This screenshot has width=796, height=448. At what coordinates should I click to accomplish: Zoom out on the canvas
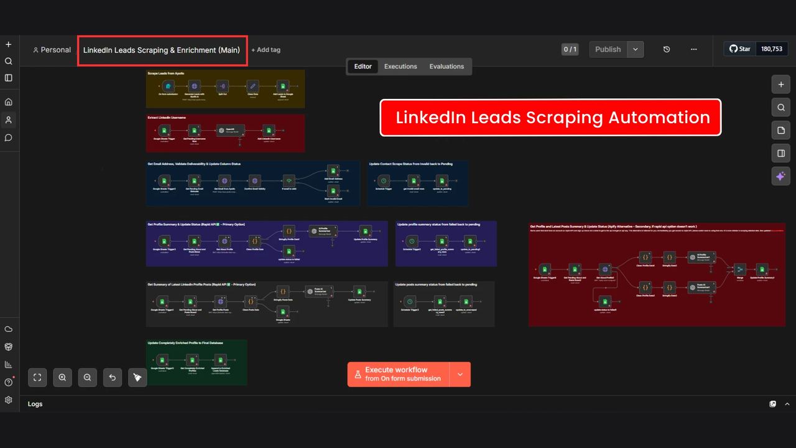(87, 377)
